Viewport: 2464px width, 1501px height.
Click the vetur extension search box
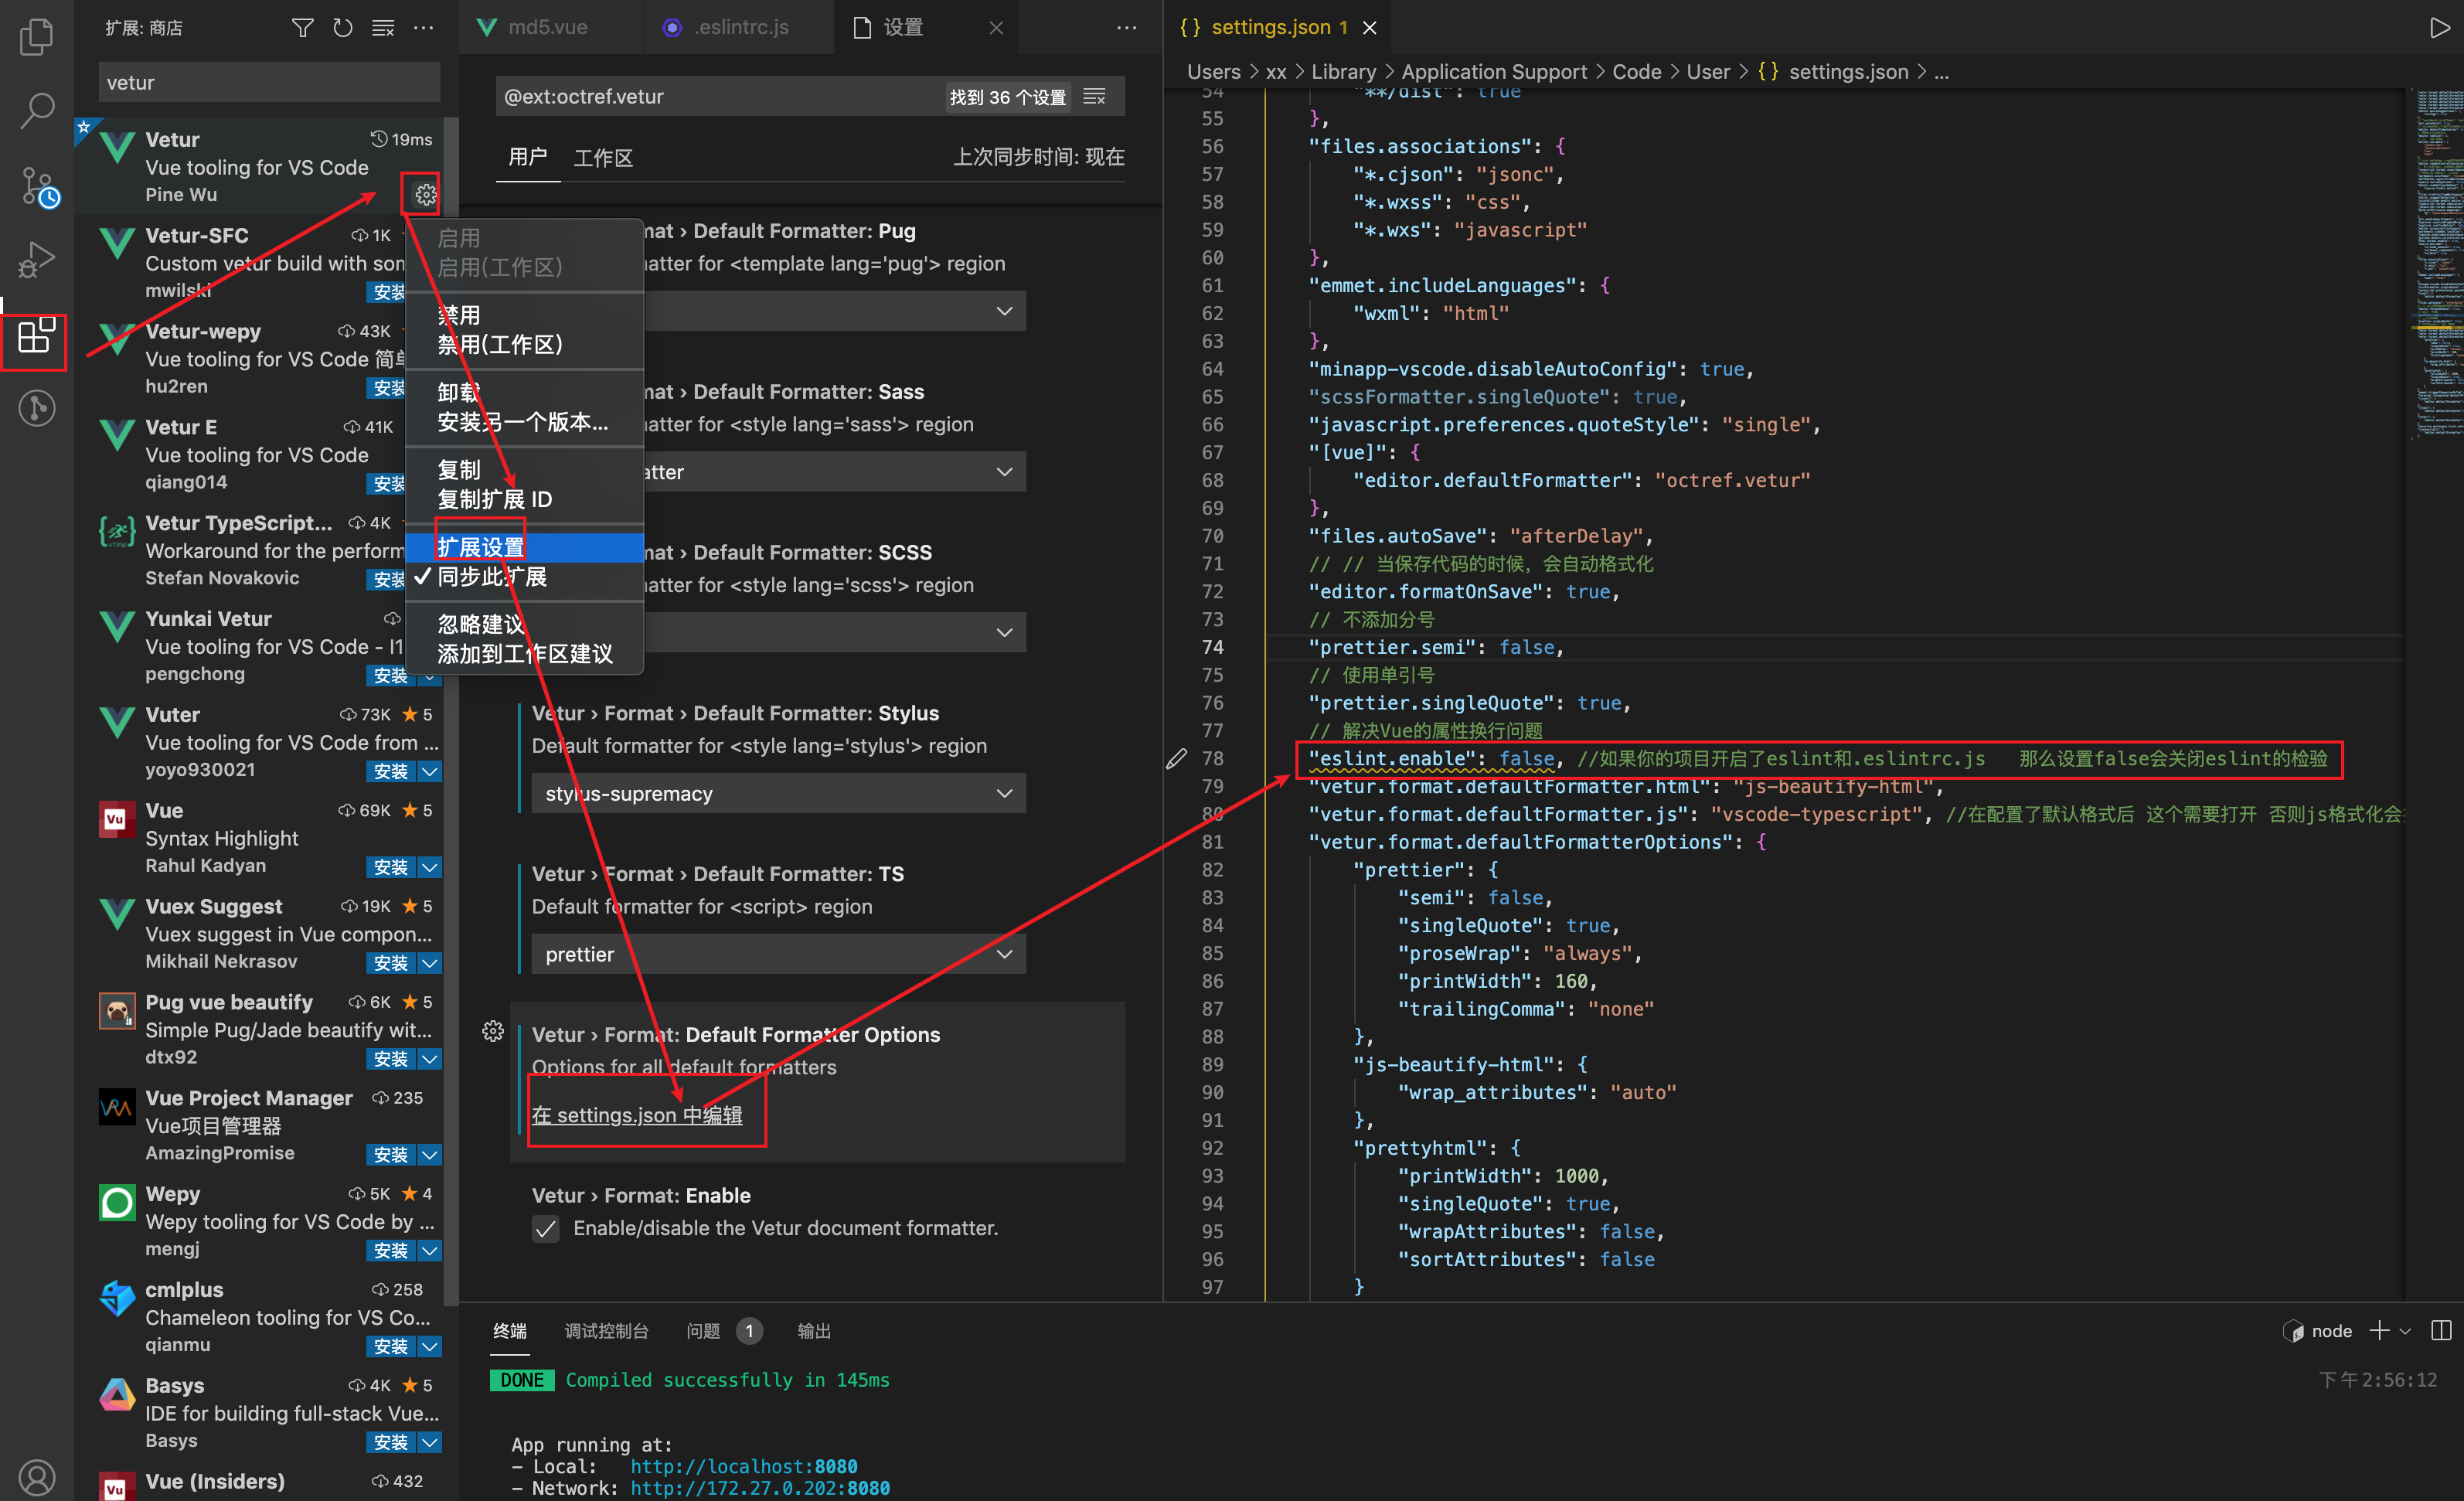(269, 82)
